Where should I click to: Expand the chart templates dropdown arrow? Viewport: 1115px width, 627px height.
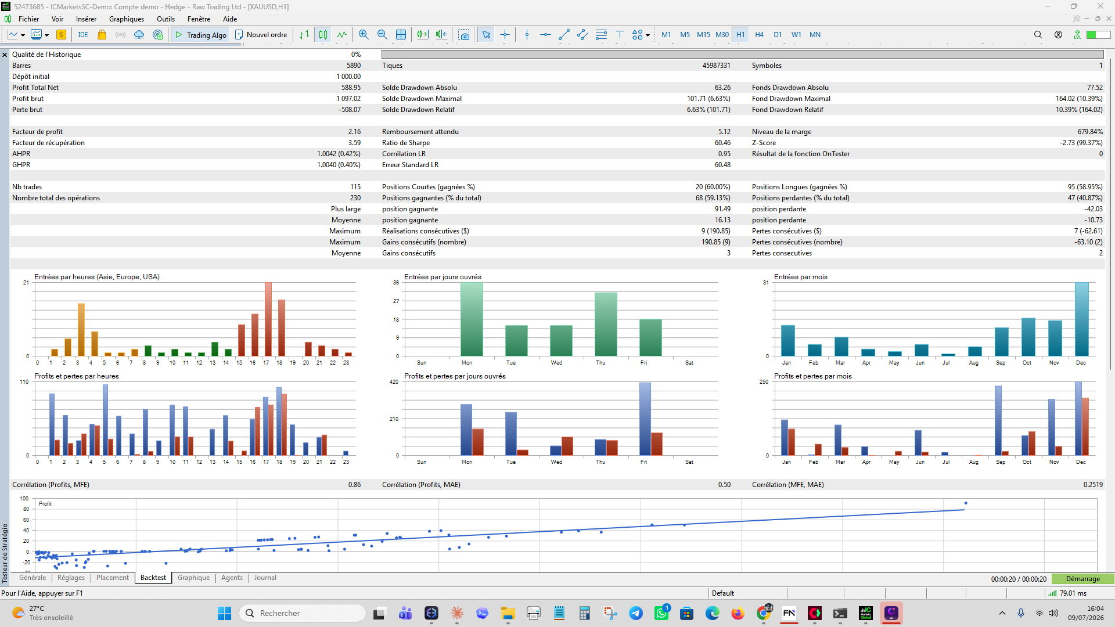46,35
